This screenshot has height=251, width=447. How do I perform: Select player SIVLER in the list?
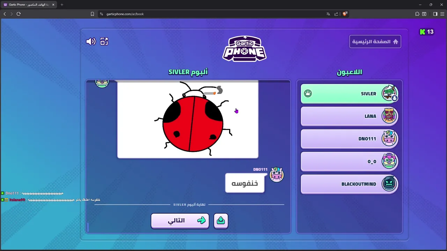coord(349,94)
